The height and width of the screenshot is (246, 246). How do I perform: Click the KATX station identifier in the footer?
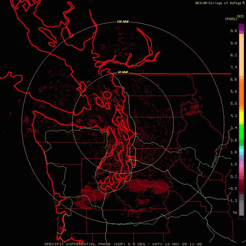click(158, 244)
